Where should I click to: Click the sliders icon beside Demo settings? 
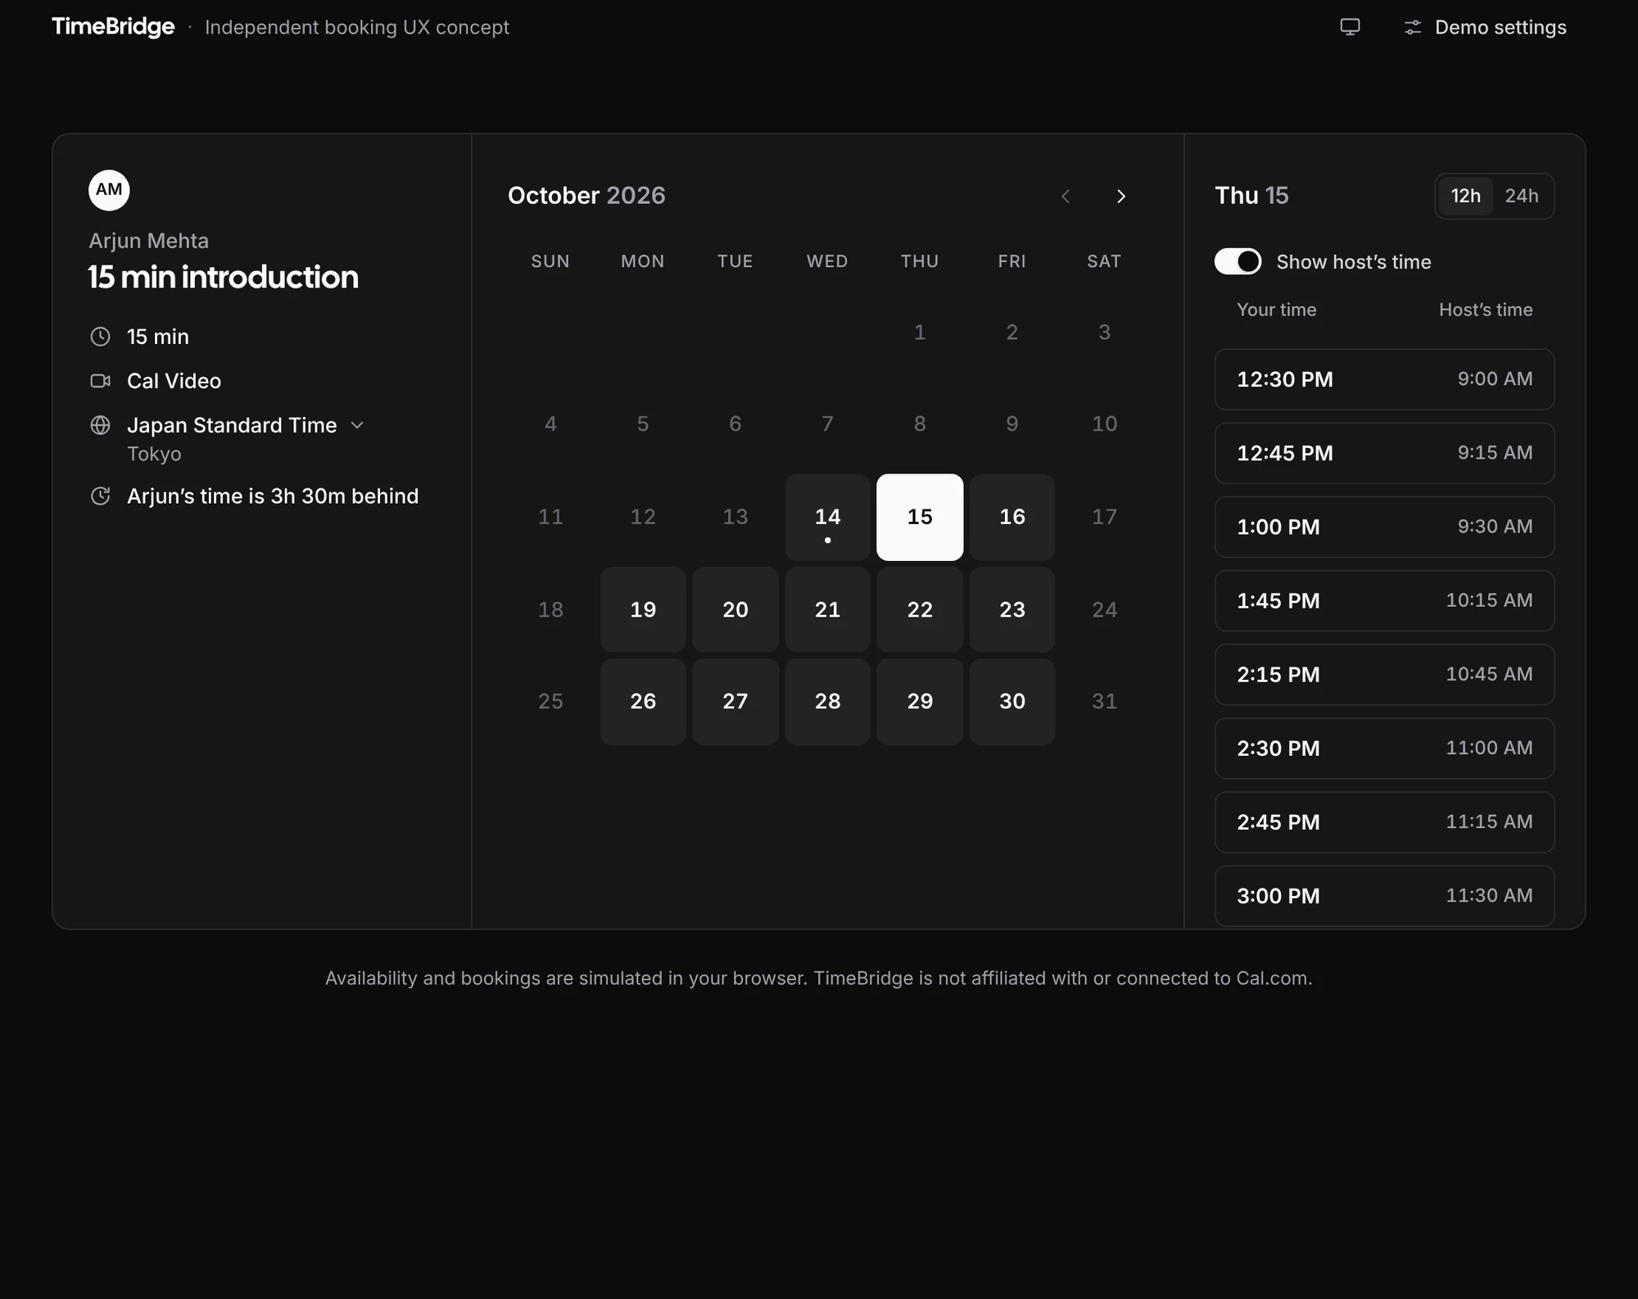click(1413, 28)
